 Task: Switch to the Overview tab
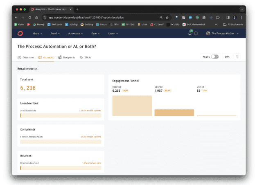tap(26, 57)
